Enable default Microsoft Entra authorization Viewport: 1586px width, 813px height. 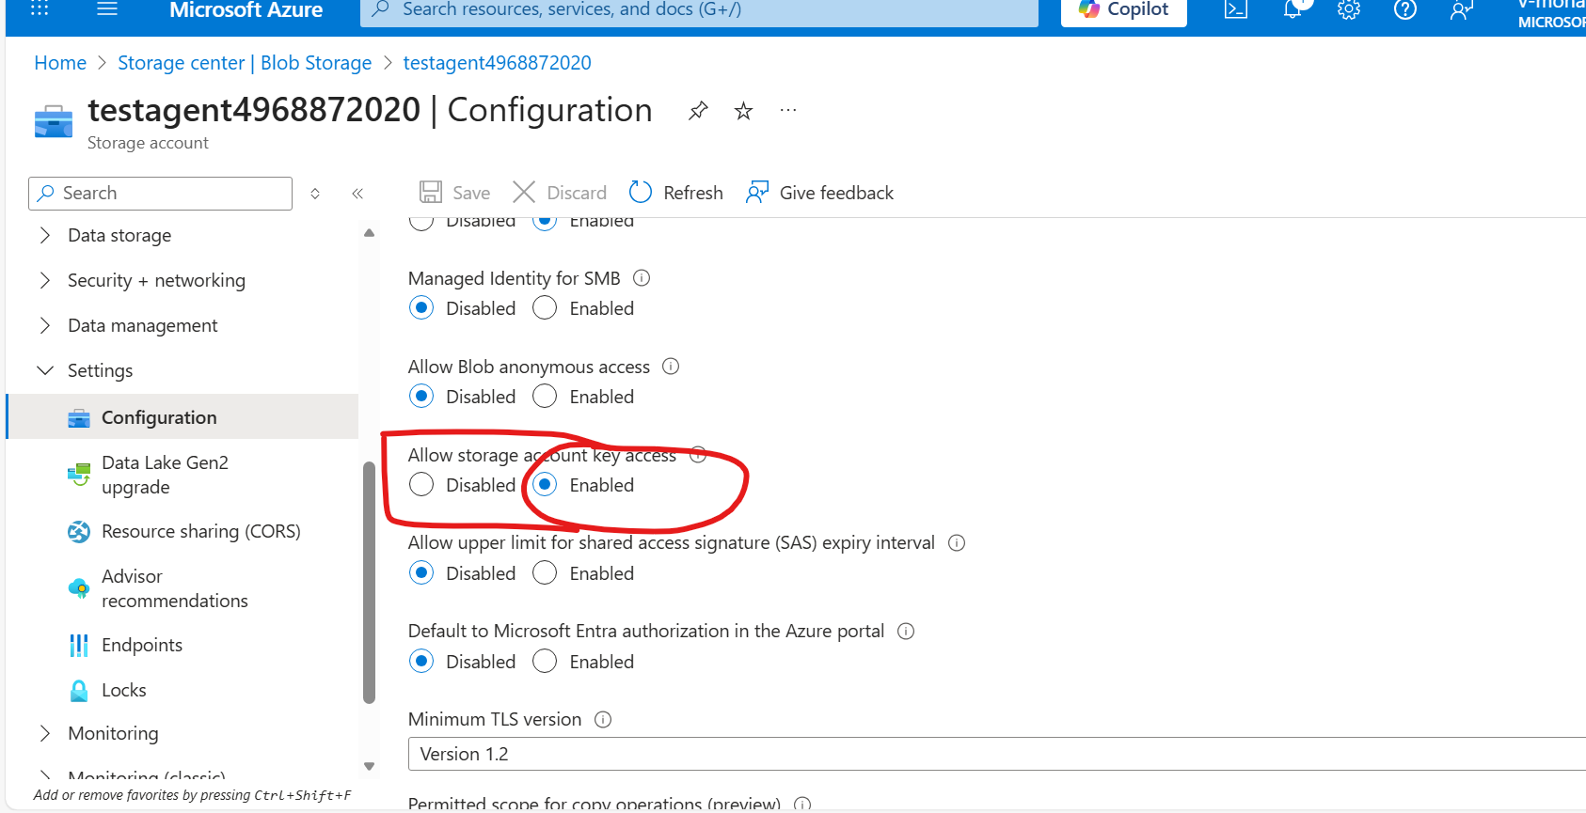pyautogui.click(x=545, y=662)
